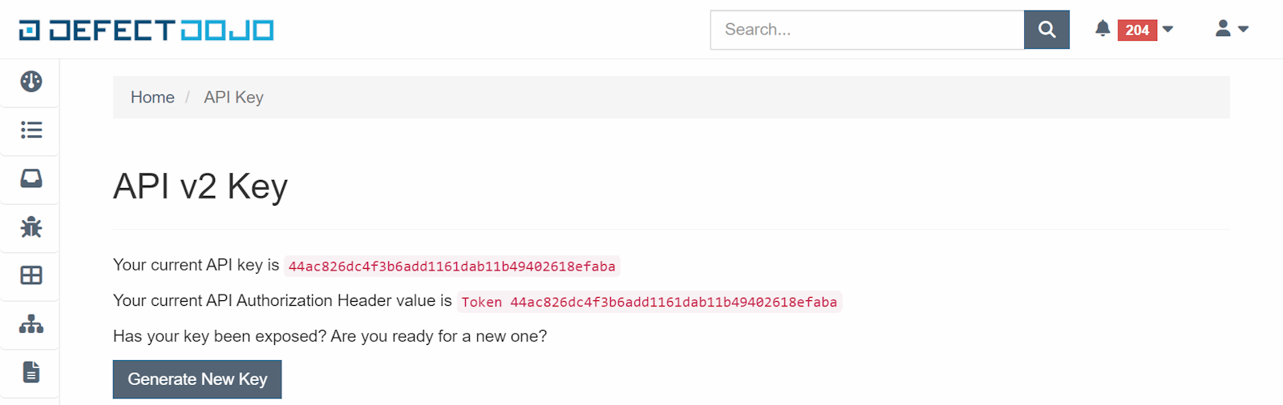Open the Components grid sidebar icon
This screenshot has width=1283, height=405.
pyautogui.click(x=31, y=275)
